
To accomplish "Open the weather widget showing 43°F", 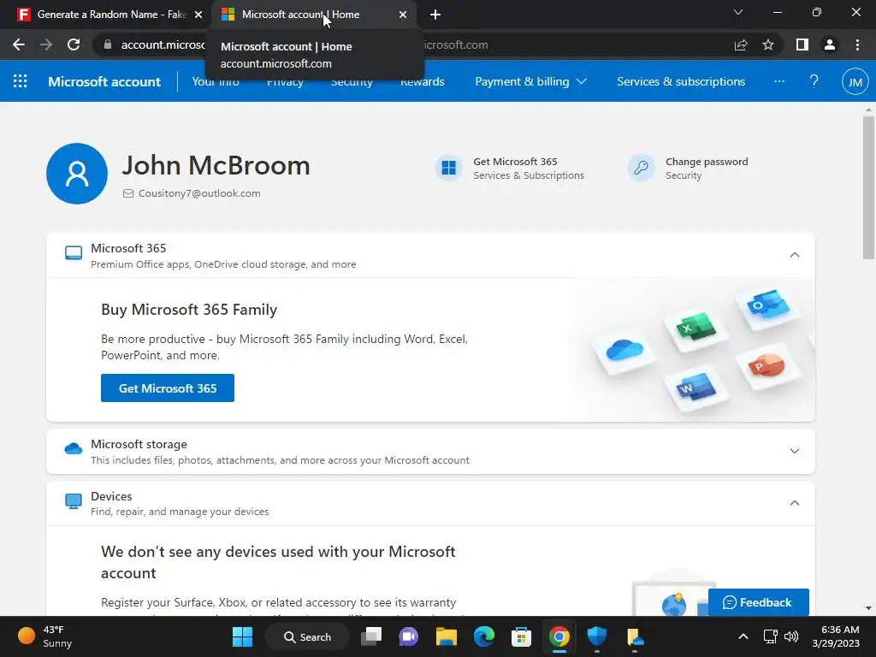I will coord(44,636).
